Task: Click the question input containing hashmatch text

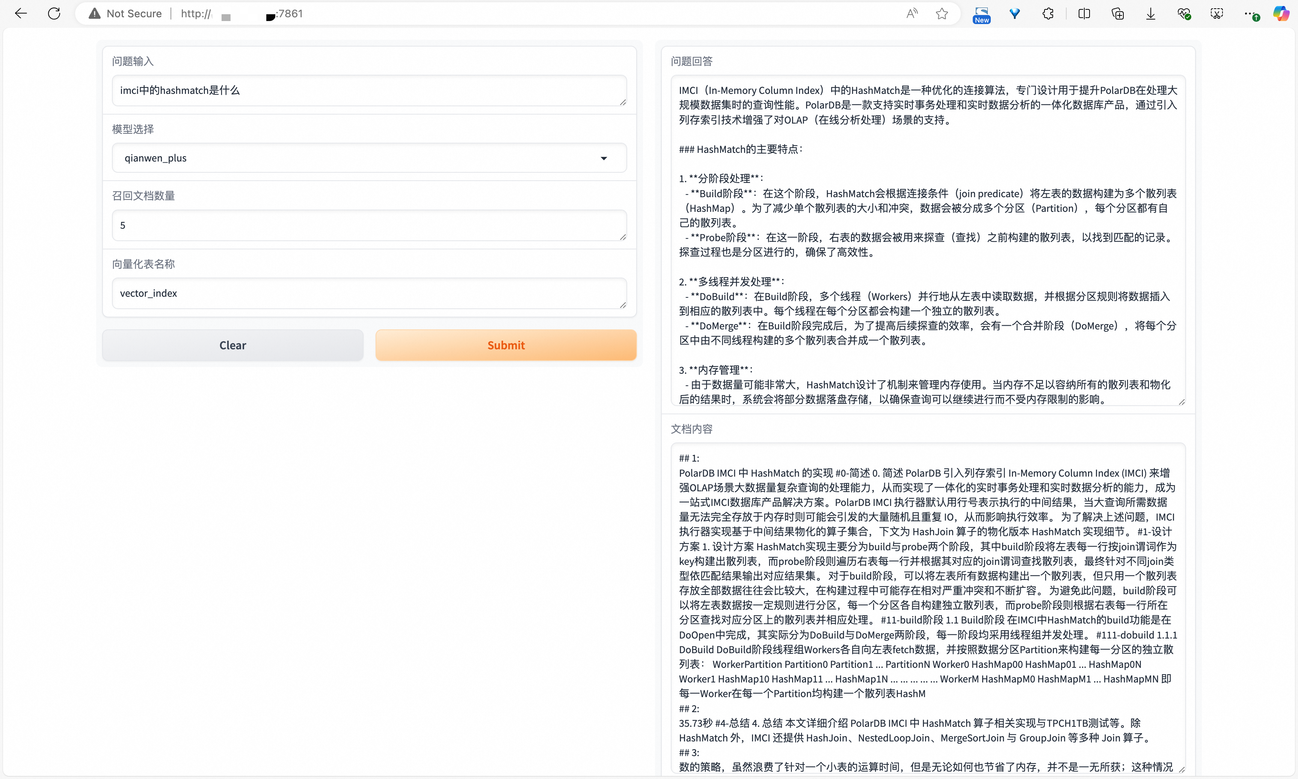Action: (x=370, y=90)
